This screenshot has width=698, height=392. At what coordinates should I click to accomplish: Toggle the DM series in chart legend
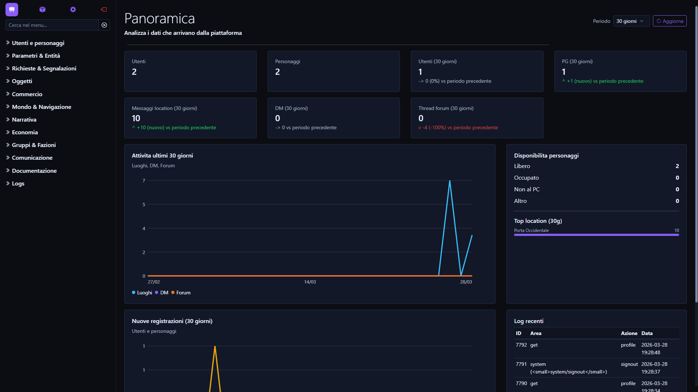point(162,293)
